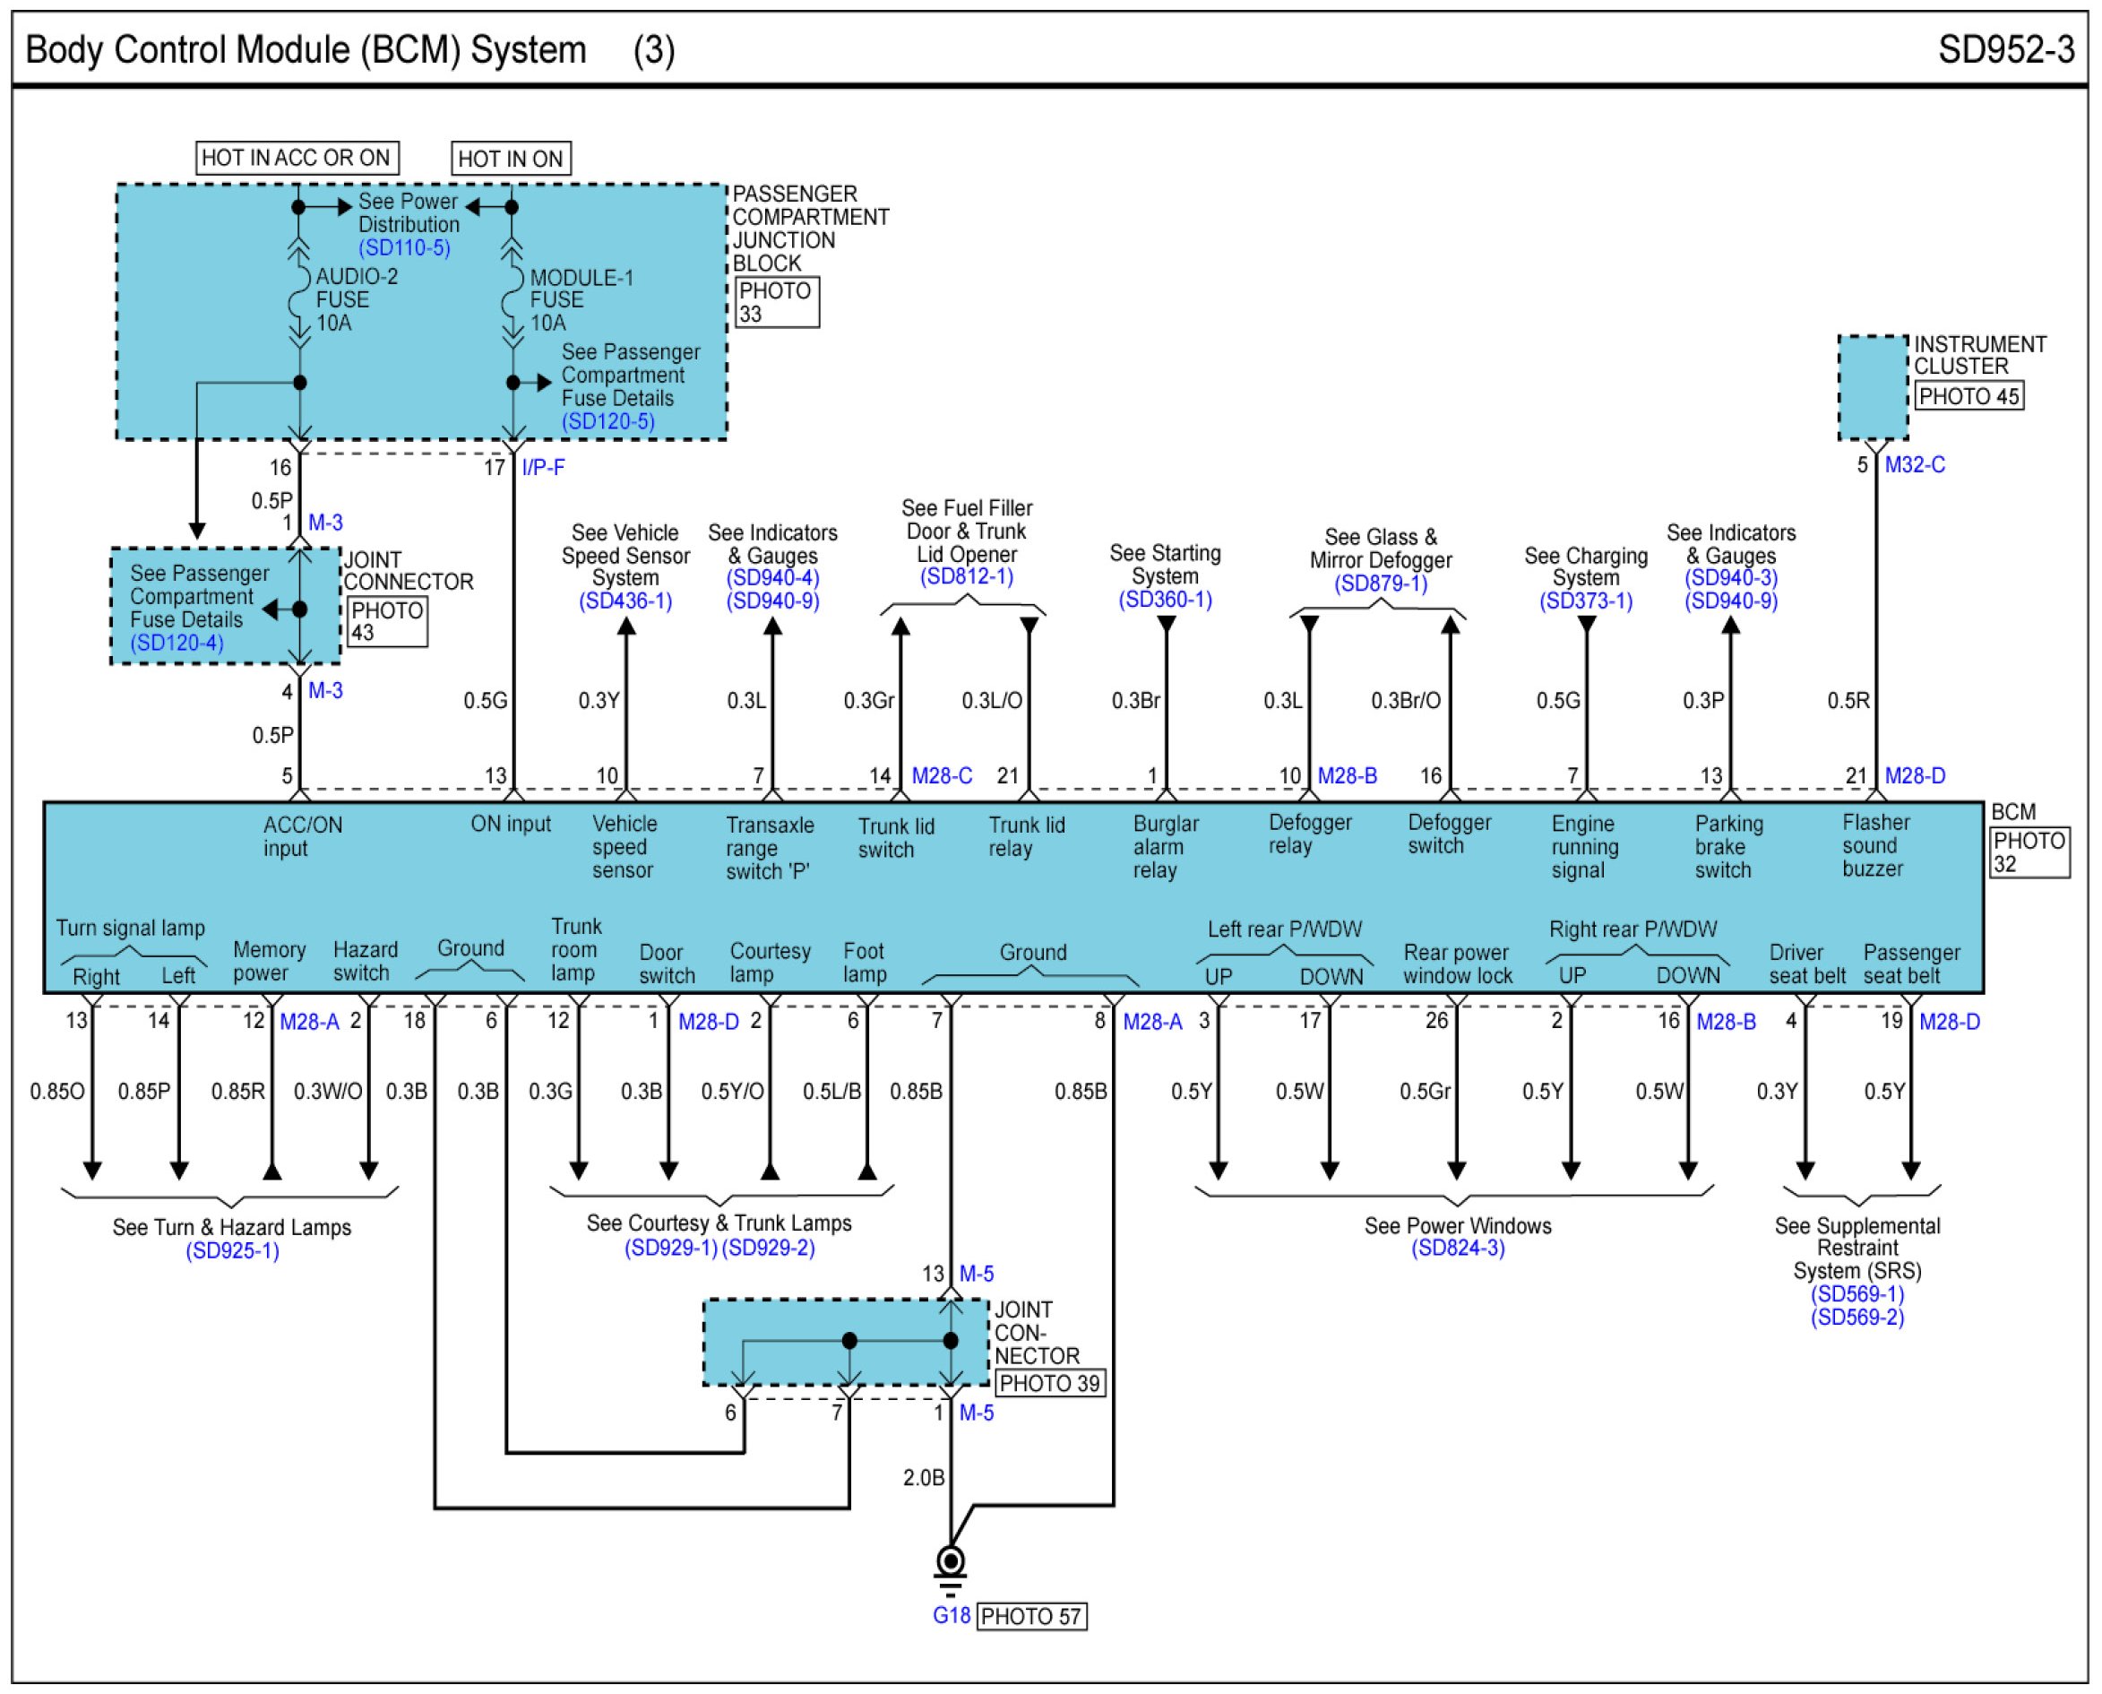Click the G18 ground symbol
This screenshot has width=2102, height=1694.
point(950,1563)
